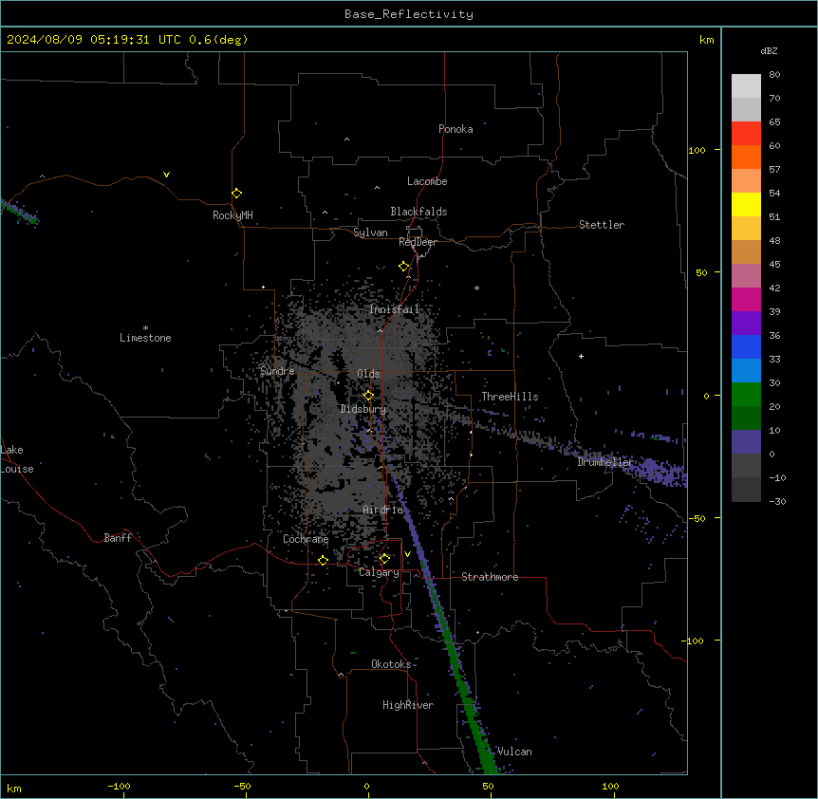The image size is (818, 799).
Task: Click the Sylvan label
Action: [x=370, y=232]
